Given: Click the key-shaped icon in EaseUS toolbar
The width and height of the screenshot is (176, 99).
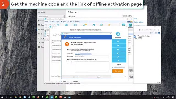Looking at the screenshot, I should pyautogui.click(x=109, y=25).
